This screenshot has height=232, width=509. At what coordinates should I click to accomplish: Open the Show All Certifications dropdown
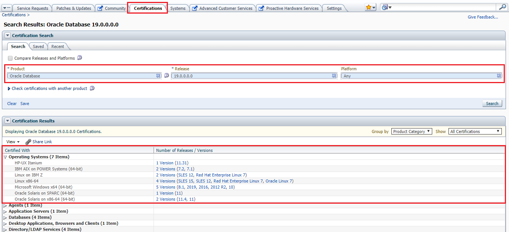[x=475, y=131]
